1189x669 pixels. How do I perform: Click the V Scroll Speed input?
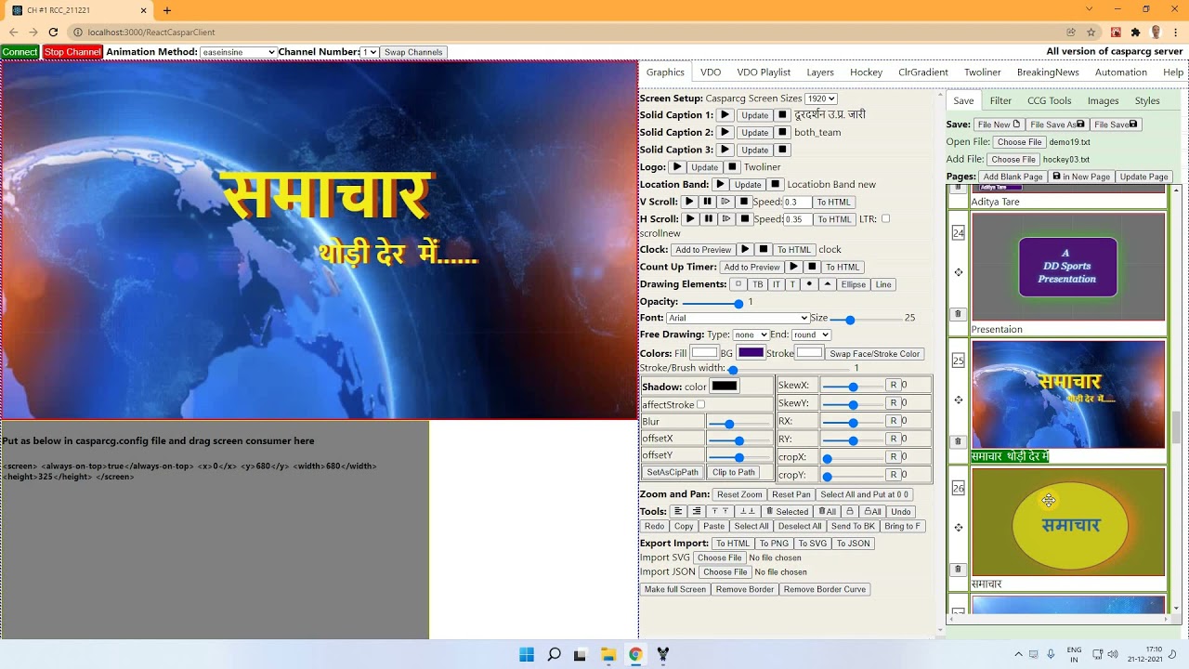[x=796, y=203]
